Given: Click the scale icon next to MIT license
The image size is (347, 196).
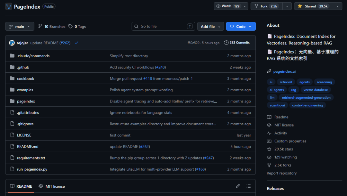Looking at the screenshot, I should 269,125.
